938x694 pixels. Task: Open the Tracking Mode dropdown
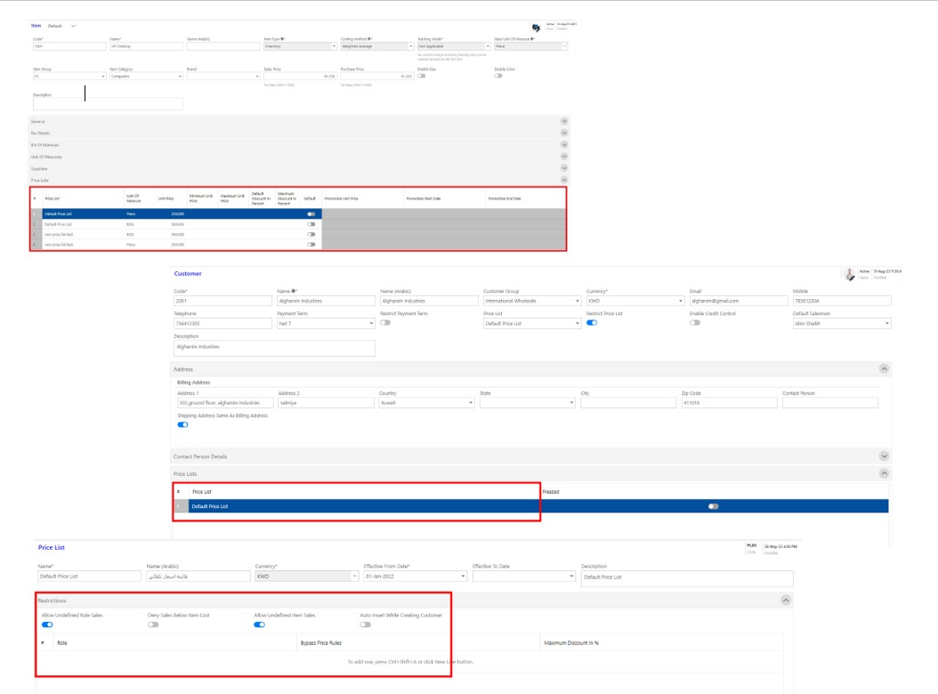488,46
